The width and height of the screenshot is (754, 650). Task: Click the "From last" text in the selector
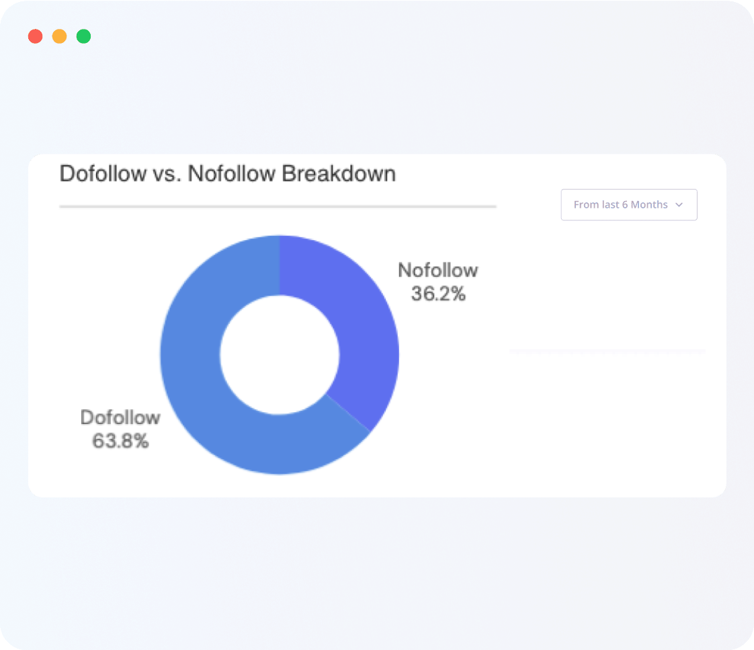click(x=596, y=205)
